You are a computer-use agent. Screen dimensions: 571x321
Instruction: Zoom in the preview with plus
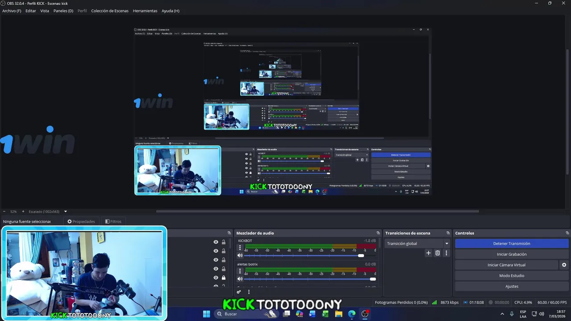(23, 211)
